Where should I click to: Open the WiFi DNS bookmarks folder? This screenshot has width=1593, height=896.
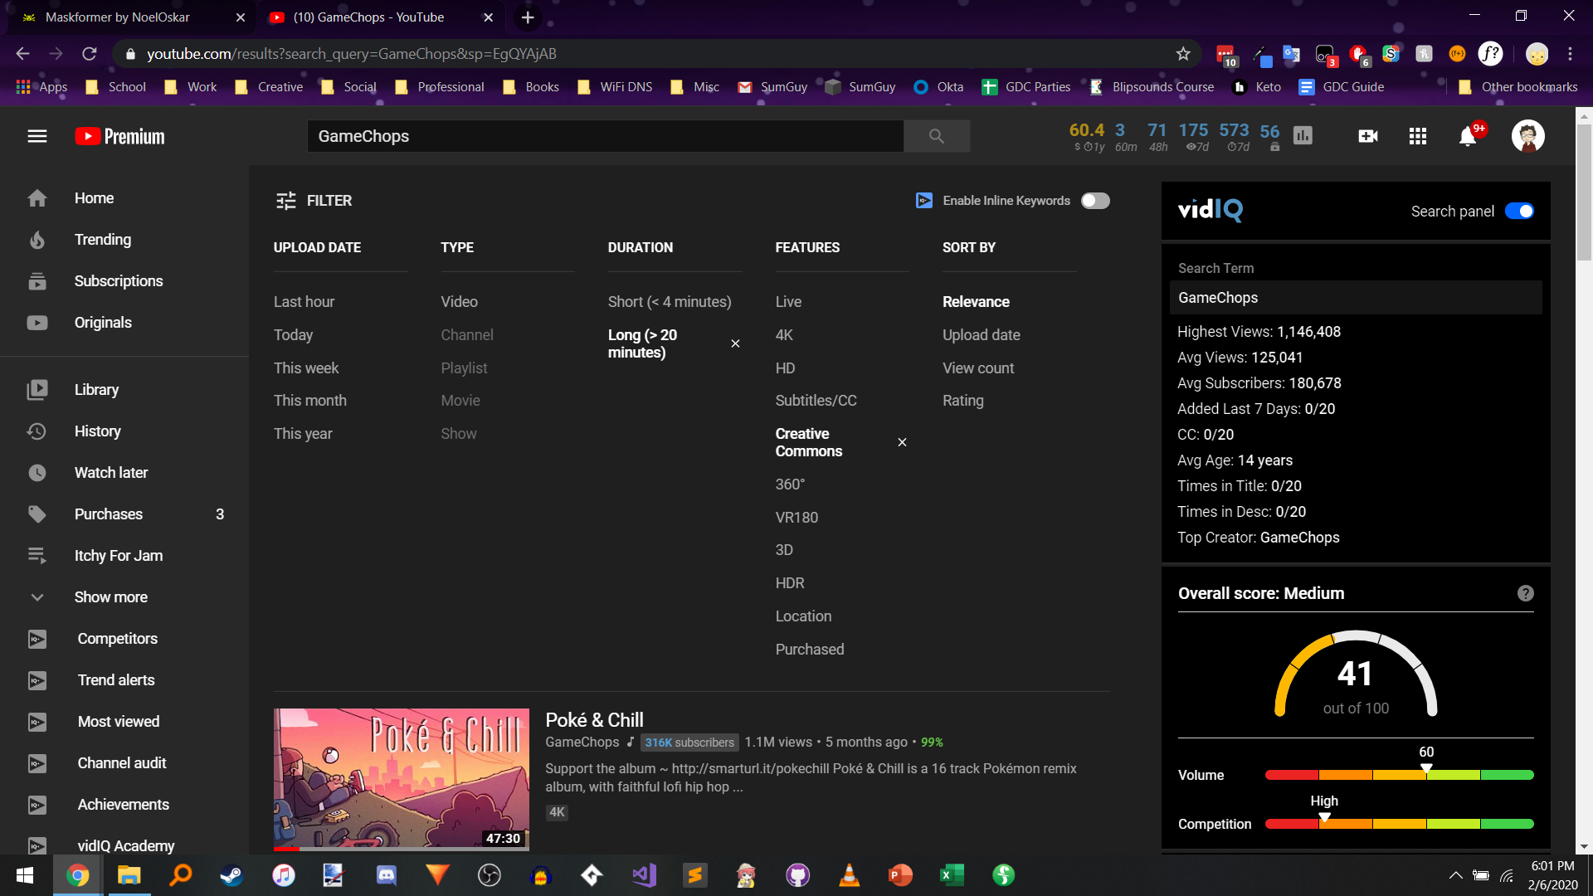pos(615,87)
